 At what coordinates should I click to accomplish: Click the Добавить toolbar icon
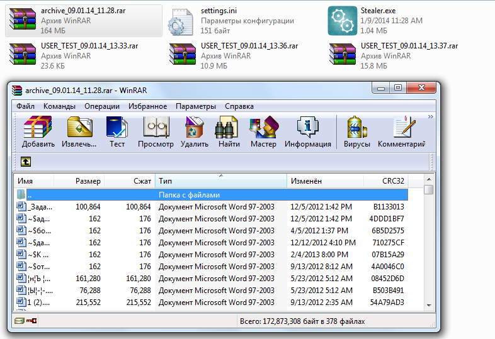pyautogui.click(x=38, y=127)
